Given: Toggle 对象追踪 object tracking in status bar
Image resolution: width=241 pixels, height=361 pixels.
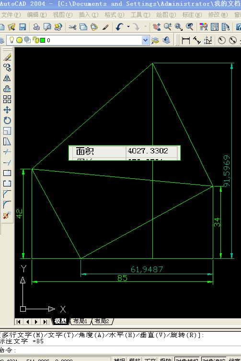Looking at the screenshot, I should [214, 359].
